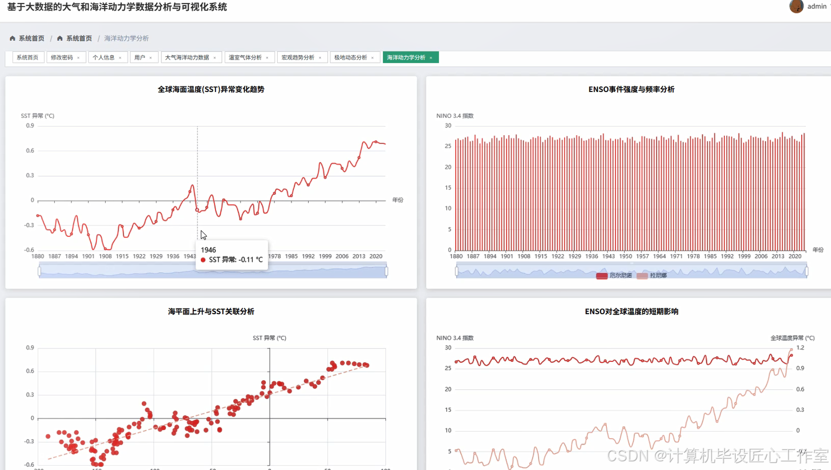Open the admin user avatar
The height and width of the screenshot is (470, 831).
click(x=796, y=6)
